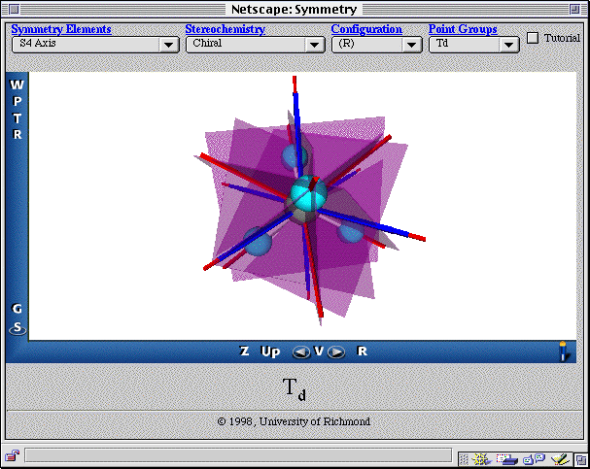Click the Z button in viewer bar
This screenshot has height=469, width=590.
click(245, 352)
